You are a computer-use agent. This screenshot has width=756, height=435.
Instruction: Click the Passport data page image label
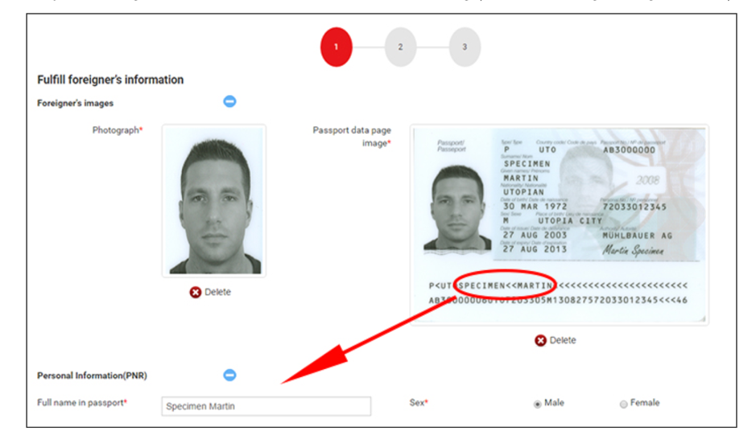coord(352,137)
